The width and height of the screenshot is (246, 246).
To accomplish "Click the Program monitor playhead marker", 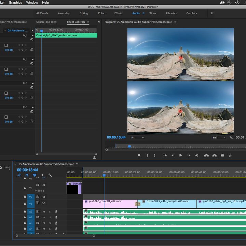I will click(129, 146).
